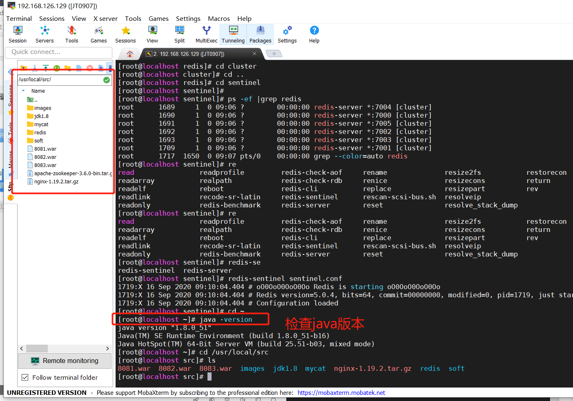This screenshot has height=401, width=573.
Task: Select the 8083.war file
Action: [42, 165]
